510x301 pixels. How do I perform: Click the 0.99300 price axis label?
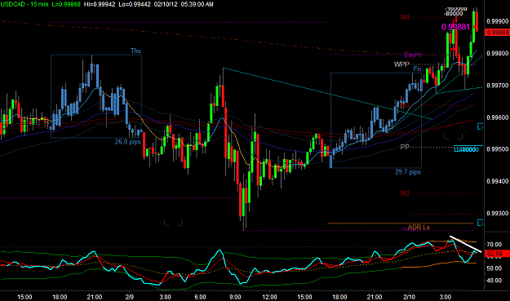tap(497, 213)
